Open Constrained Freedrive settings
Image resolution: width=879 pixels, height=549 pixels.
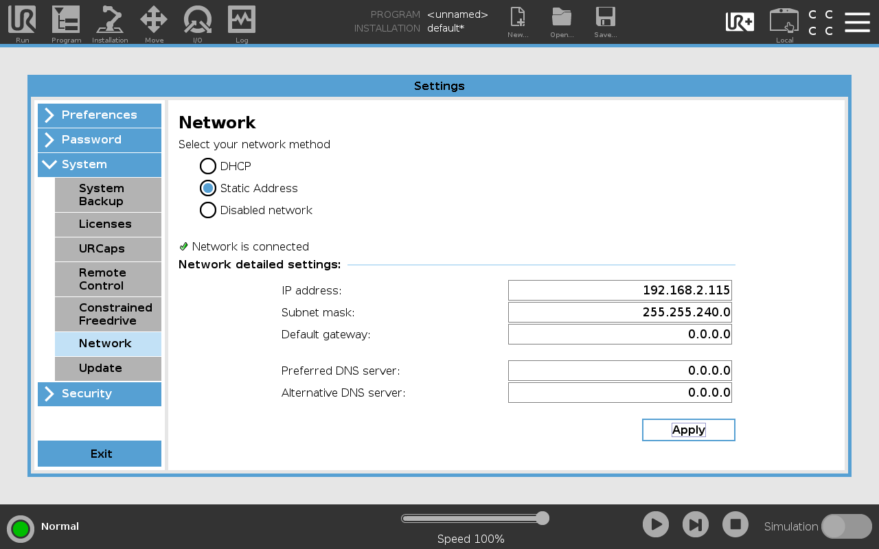pos(108,314)
